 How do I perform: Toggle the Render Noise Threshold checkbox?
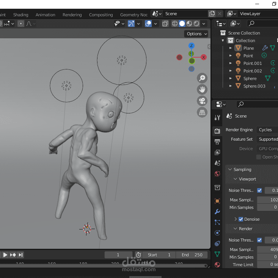point(259,240)
